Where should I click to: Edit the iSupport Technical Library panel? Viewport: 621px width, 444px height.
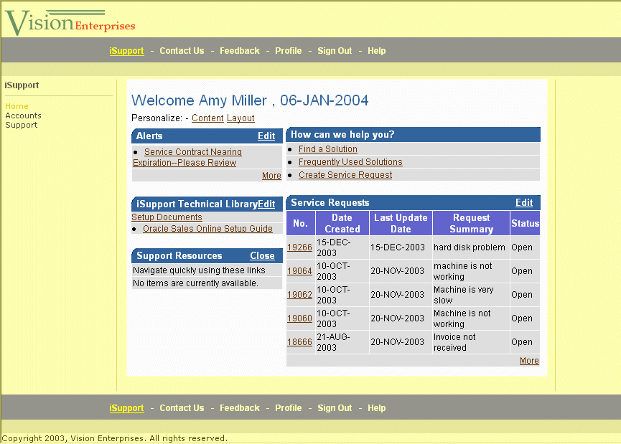pyautogui.click(x=266, y=204)
